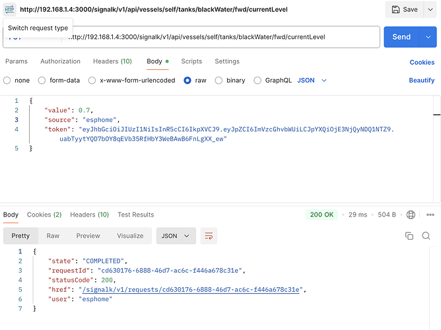
Task: Open the Send button dropdown arrow
Action: tap(427, 37)
